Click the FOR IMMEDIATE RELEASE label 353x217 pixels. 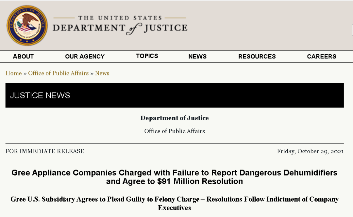point(45,151)
